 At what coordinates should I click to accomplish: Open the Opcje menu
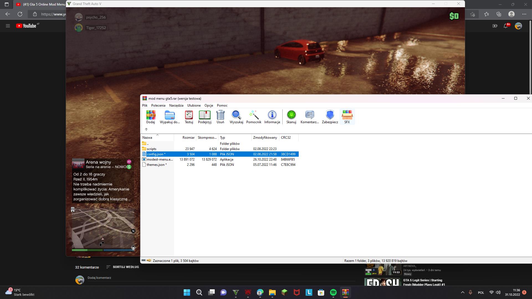209,105
